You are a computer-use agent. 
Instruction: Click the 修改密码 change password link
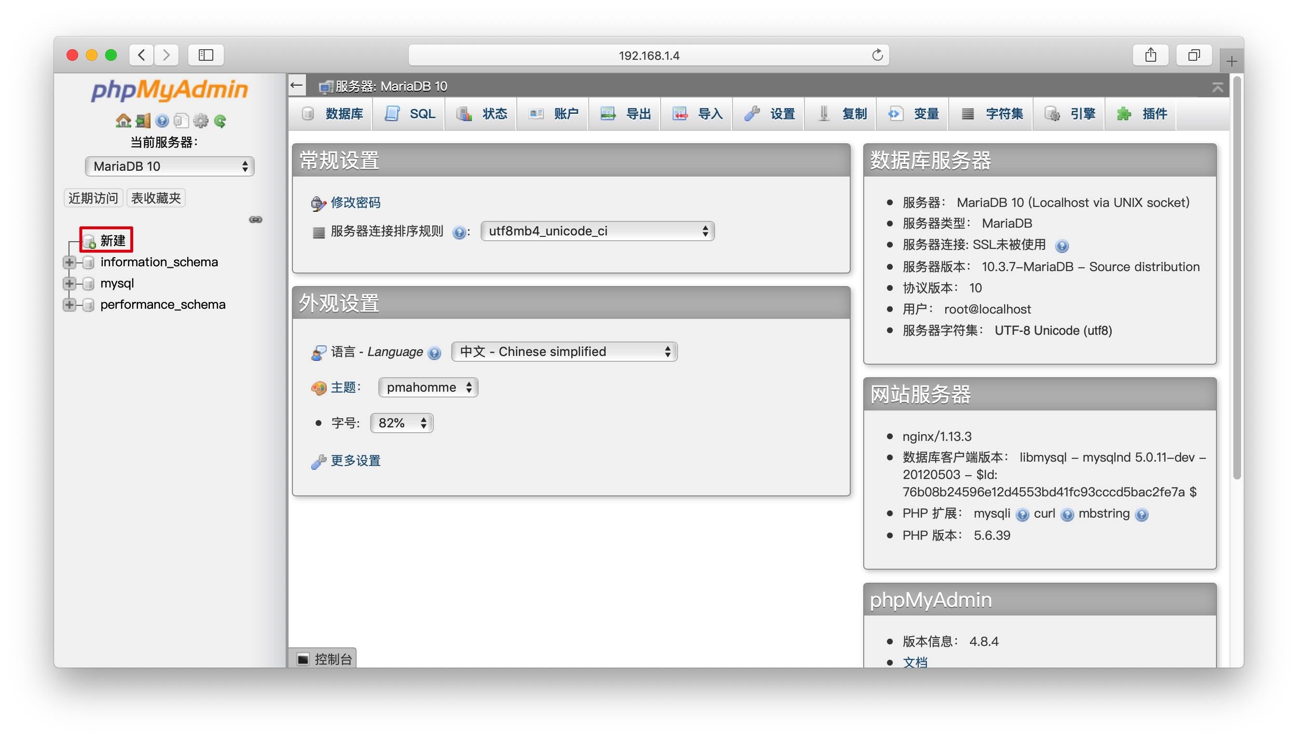pyautogui.click(x=355, y=202)
